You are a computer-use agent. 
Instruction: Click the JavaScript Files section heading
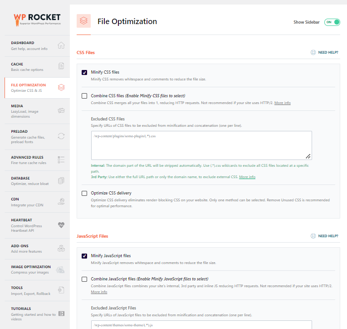point(92,236)
